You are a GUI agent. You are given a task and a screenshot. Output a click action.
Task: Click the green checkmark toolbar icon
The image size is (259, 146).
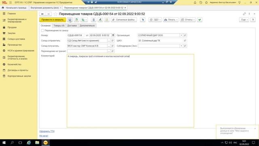pyautogui.click(x=200, y=20)
